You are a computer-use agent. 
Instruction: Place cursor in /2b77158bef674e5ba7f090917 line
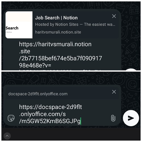60,58
